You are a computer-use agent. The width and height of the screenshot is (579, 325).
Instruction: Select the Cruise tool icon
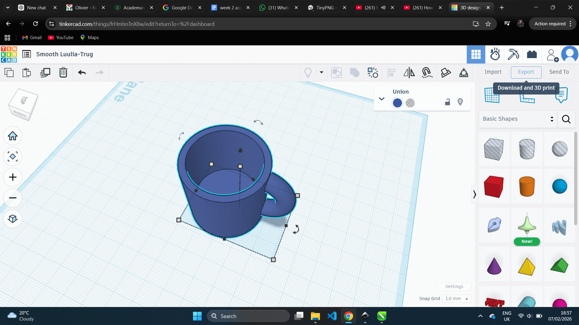[x=427, y=73]
